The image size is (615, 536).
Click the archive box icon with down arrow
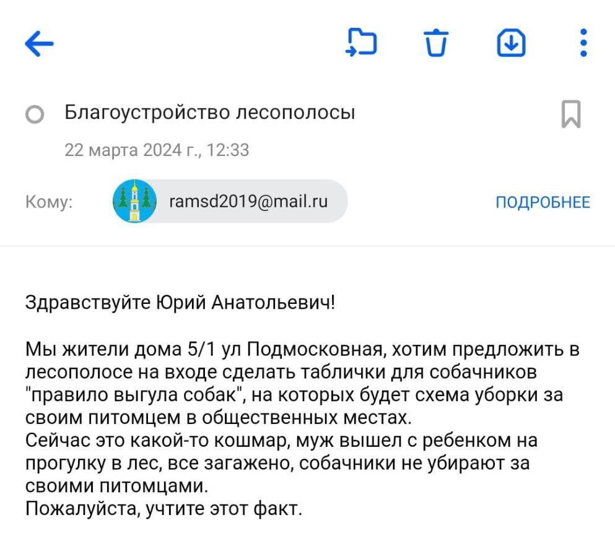pos(512,43)
